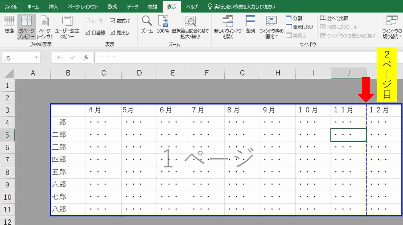Click the fx insert function icon
Screen dimensions: 403x225
(x=86, y=57)
